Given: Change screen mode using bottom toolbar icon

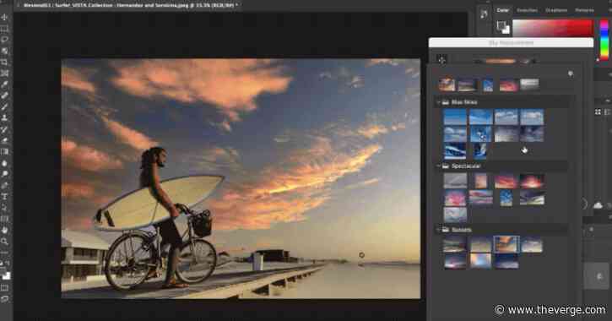Looking at the screenshot, I should point(5,299).
